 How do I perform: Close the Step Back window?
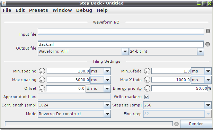pos(210,3)
